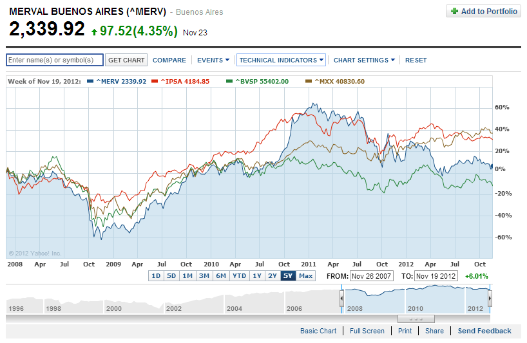Select the 6M range tab

221,276
